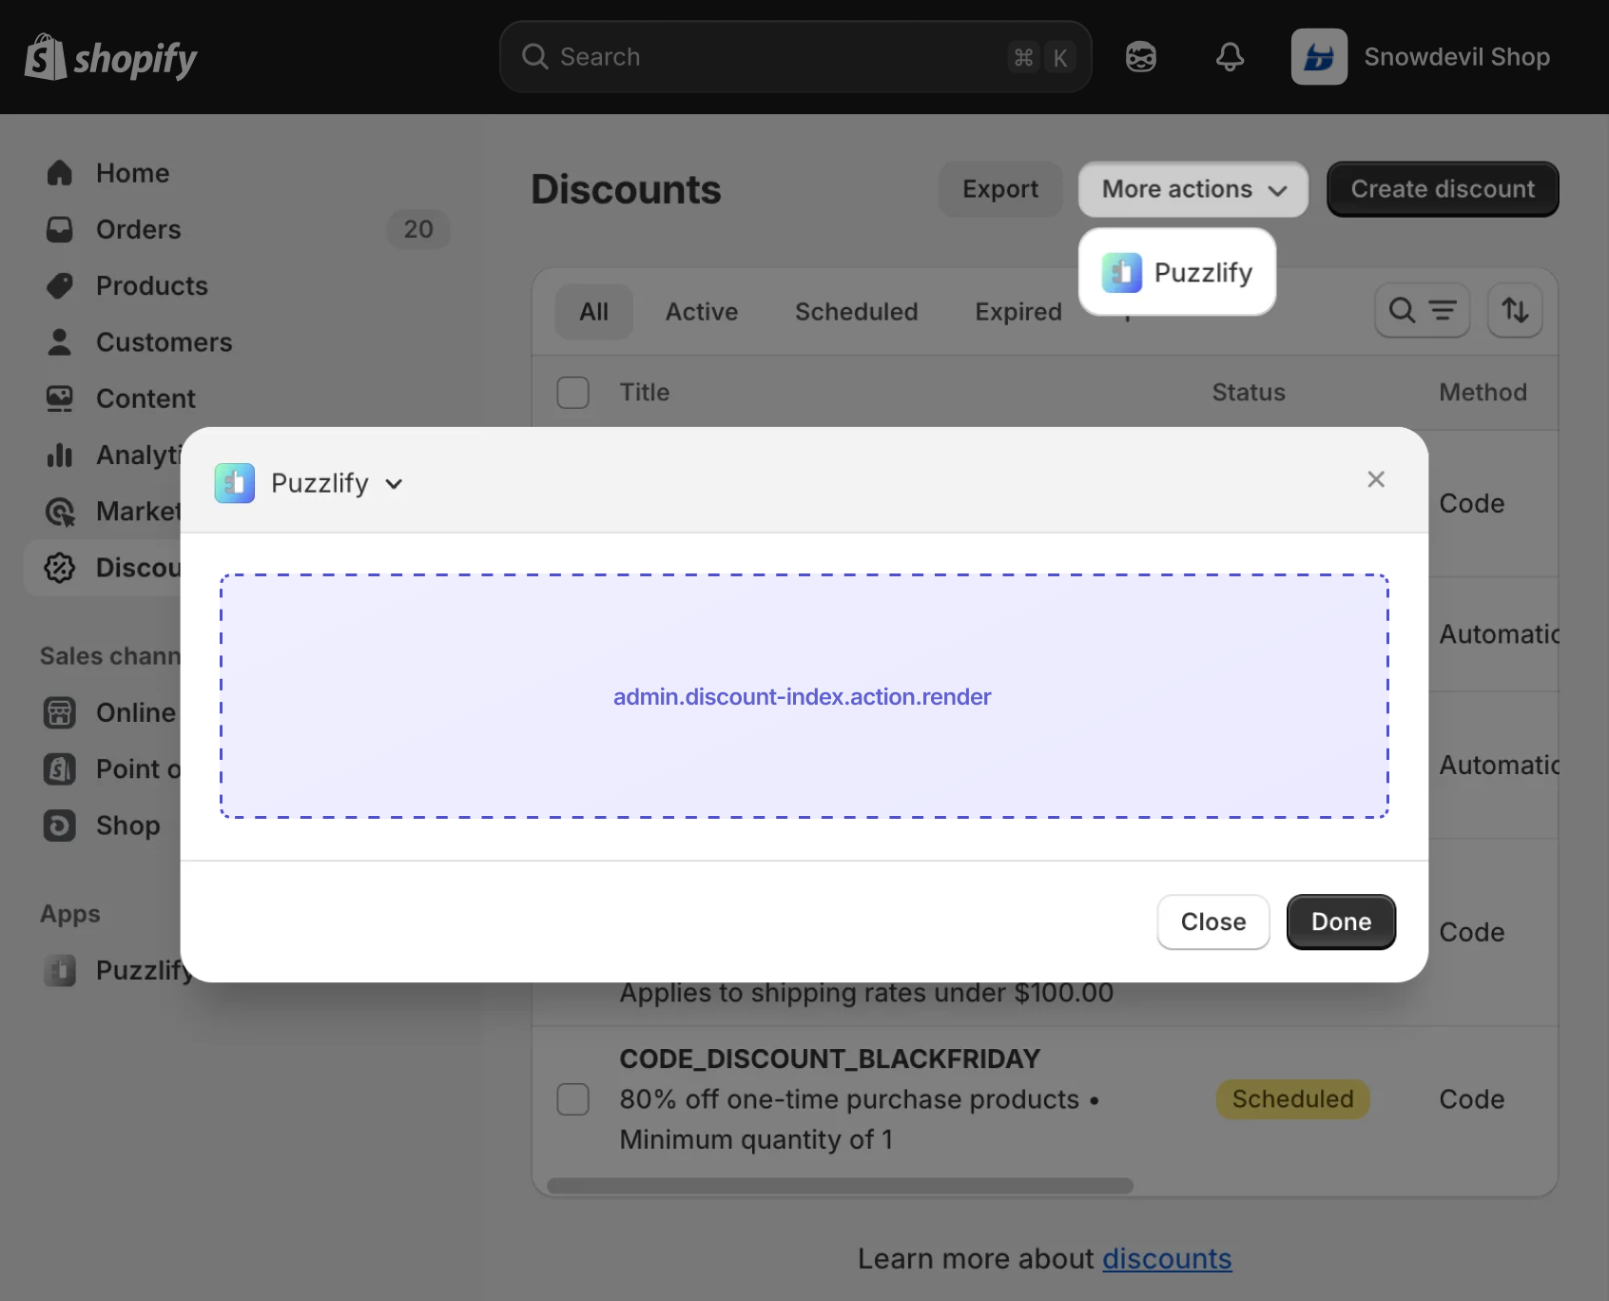Open search and filter discounts button
Image resolution: width=1609 pixels, height=1301 pixels.
pyautogui.click(x=1422, y=310)
